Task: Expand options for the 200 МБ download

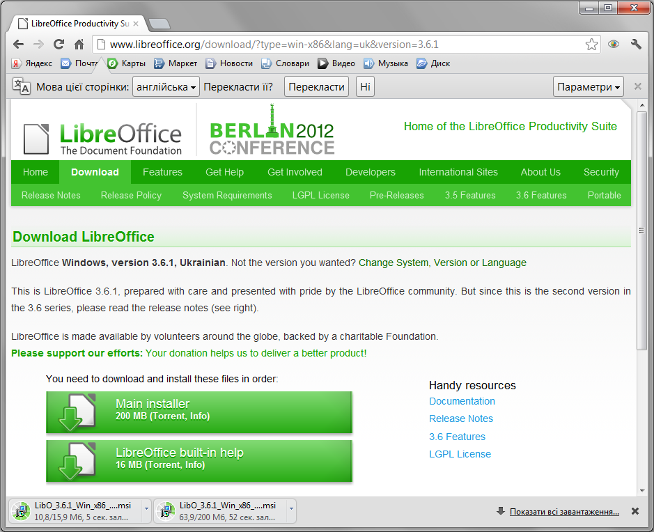Action: pyautogui.click(x=292, y=508)
